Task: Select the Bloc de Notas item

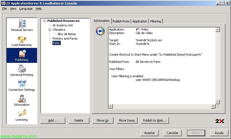Action: coord(67,34)
